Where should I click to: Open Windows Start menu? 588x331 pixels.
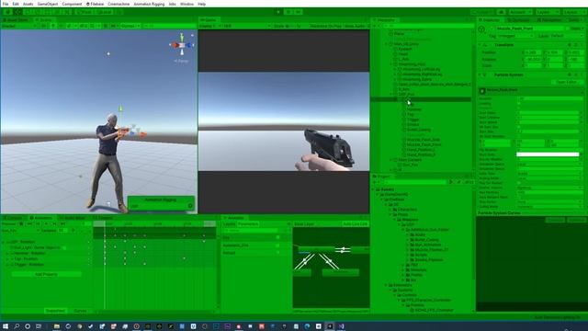point(6,326)
